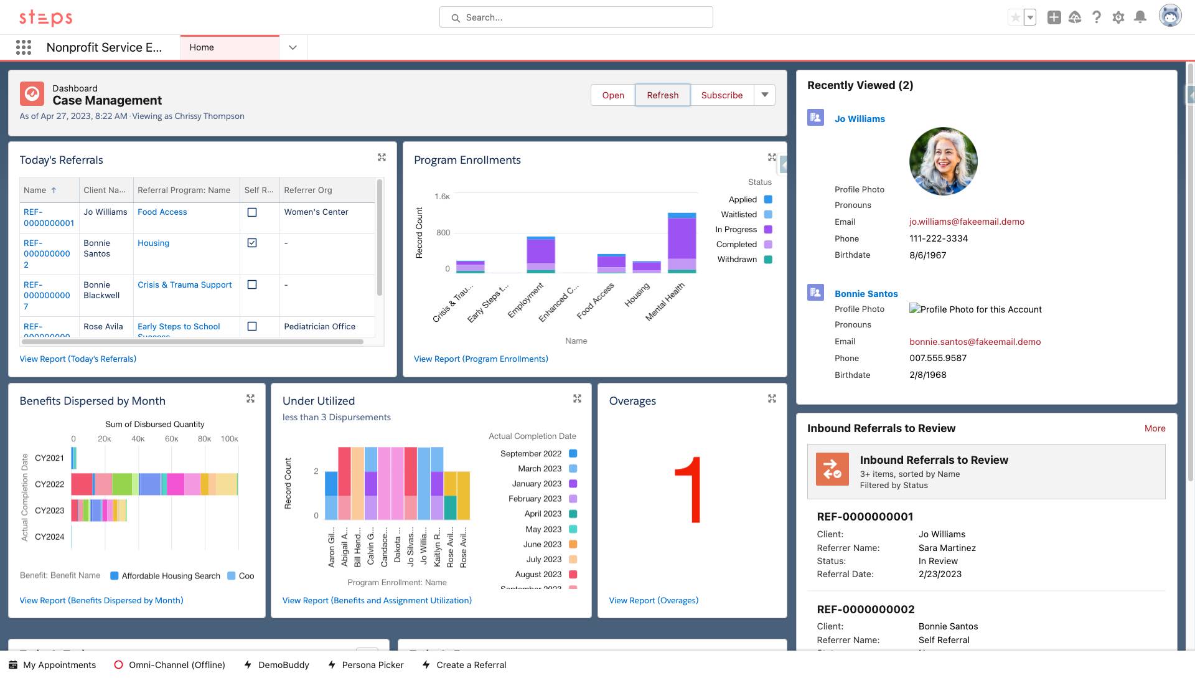Screen dimensions: 1195x678
Task: Open the Food Access program link
Action: [162, 212]
